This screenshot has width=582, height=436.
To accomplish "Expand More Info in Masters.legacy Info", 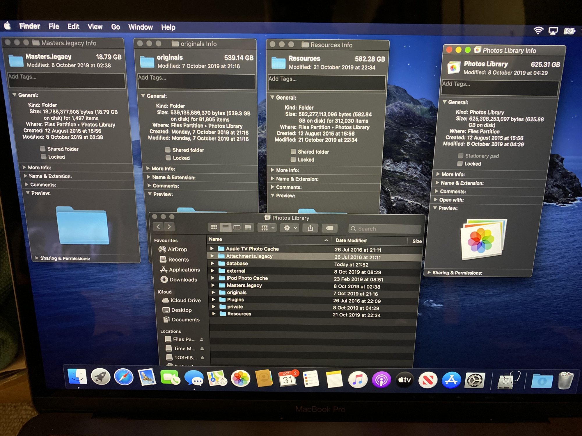I will pyautogui.click(x=24, y=167).
